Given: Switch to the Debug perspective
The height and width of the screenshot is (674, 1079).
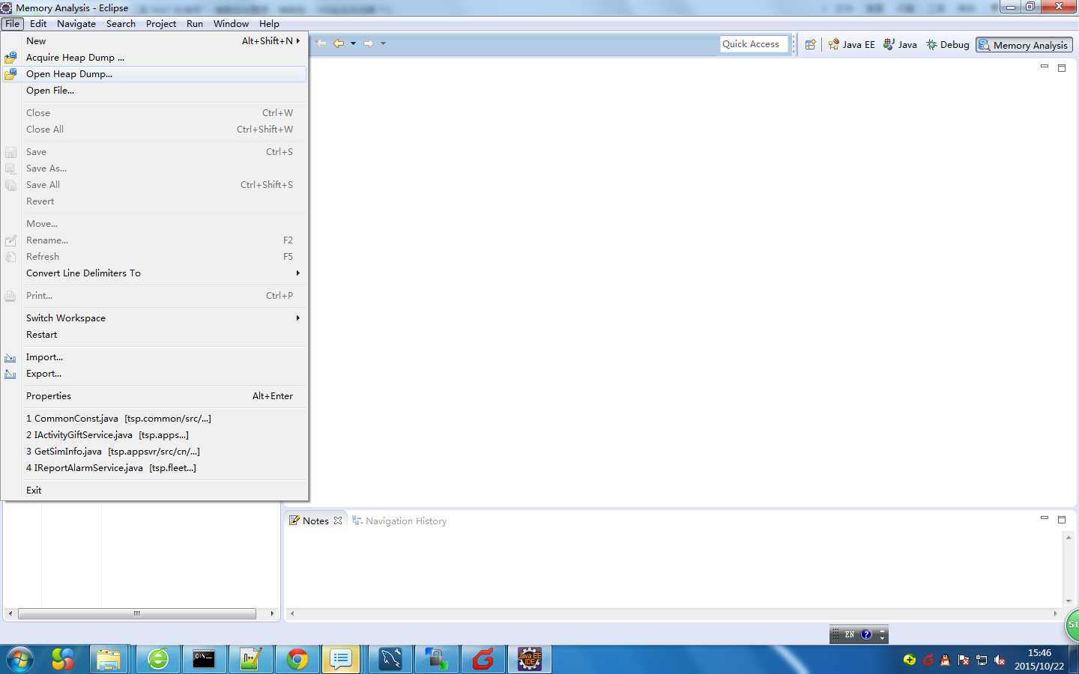Looking at the screenshot, I should (x=948, y=45).
